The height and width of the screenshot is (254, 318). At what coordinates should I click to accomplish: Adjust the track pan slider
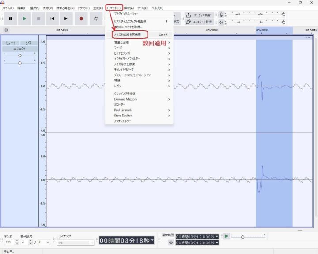19,63
